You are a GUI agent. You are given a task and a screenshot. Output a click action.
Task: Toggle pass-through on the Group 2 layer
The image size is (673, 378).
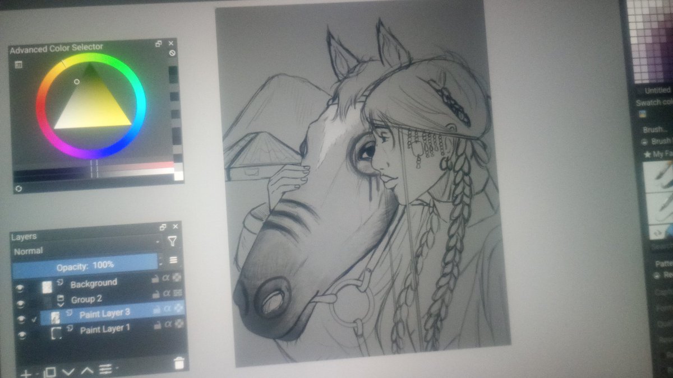(178, 292)
